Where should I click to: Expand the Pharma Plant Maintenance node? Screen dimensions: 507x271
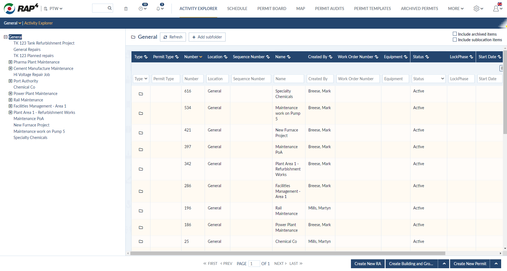[10, 62]
